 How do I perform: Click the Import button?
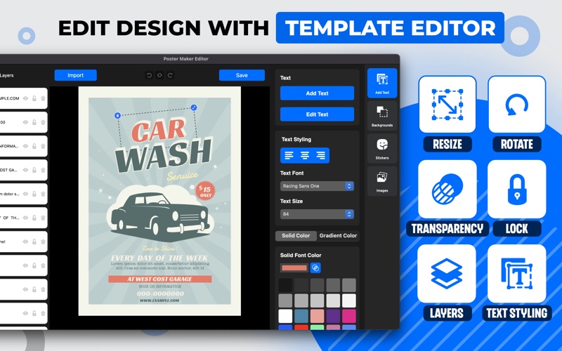coord(76,75)
